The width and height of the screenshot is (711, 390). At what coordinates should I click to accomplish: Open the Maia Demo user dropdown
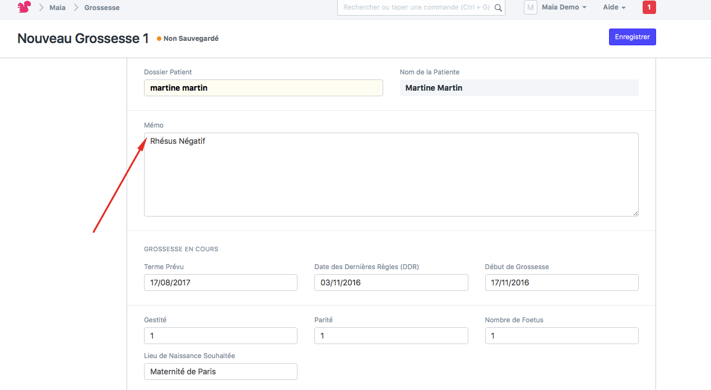(x=564, y=7)
